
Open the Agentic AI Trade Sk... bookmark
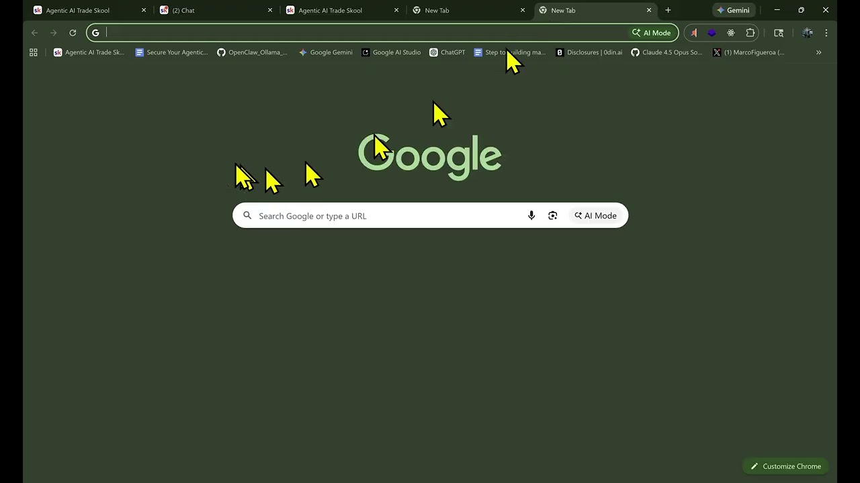(x=89, y=52)
